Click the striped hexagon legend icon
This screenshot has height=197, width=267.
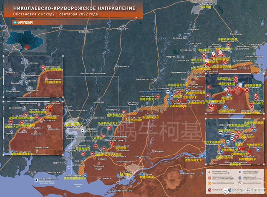point(209,183)
